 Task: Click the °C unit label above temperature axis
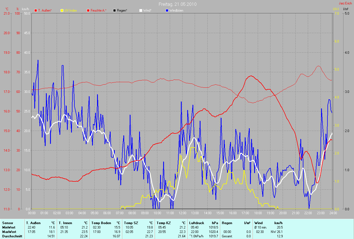coord(7,9)
